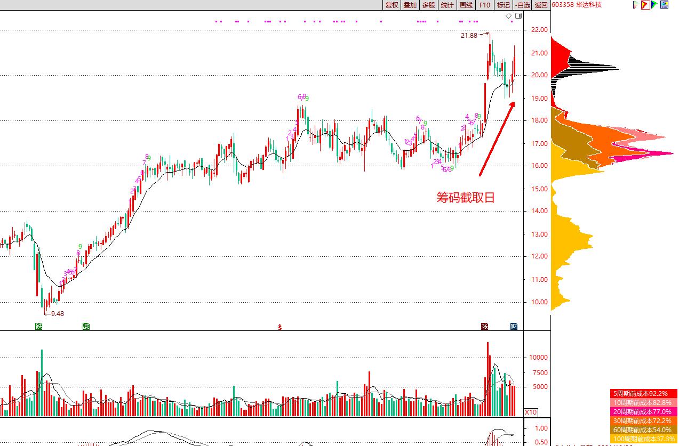Open the chip settings picture icon

tap(665, 5)
